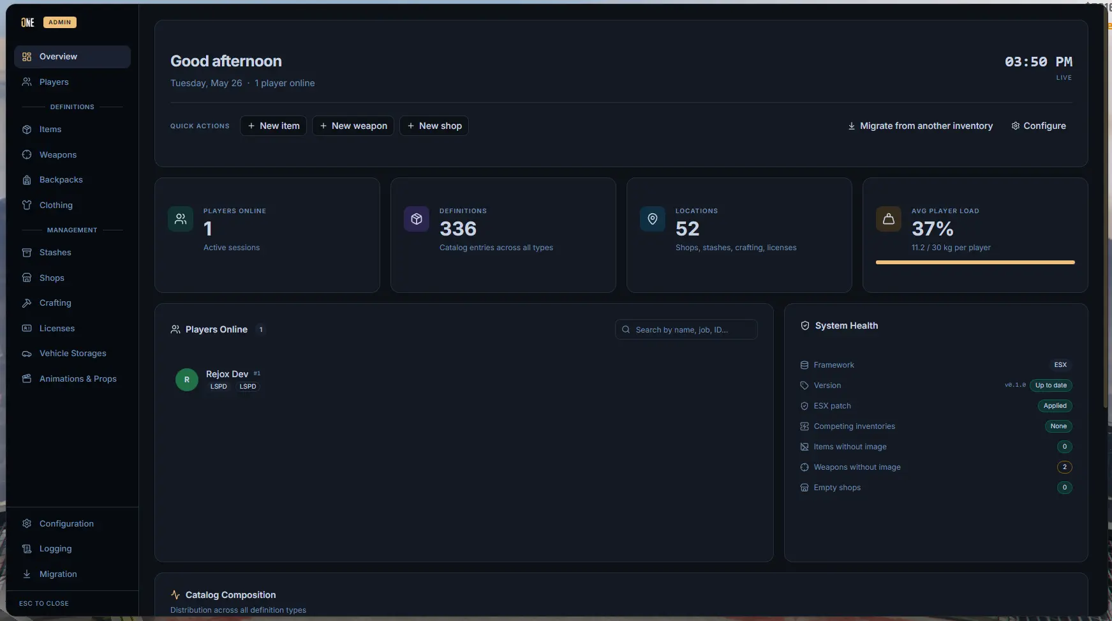Image resolution: width=1112 pixels, height=621 pixels.
Task: Click Migrate from another inventory
Action: click(x=920, y=126)
